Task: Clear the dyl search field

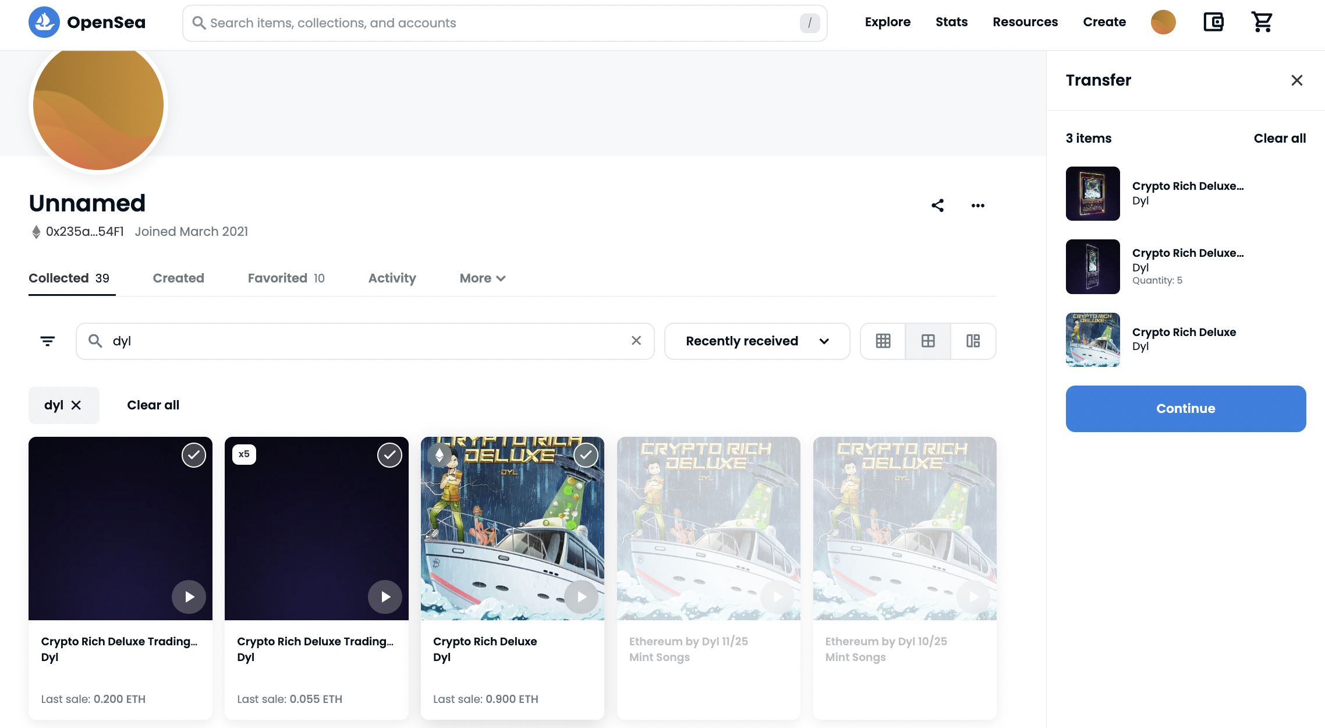Action: [636, 341]
